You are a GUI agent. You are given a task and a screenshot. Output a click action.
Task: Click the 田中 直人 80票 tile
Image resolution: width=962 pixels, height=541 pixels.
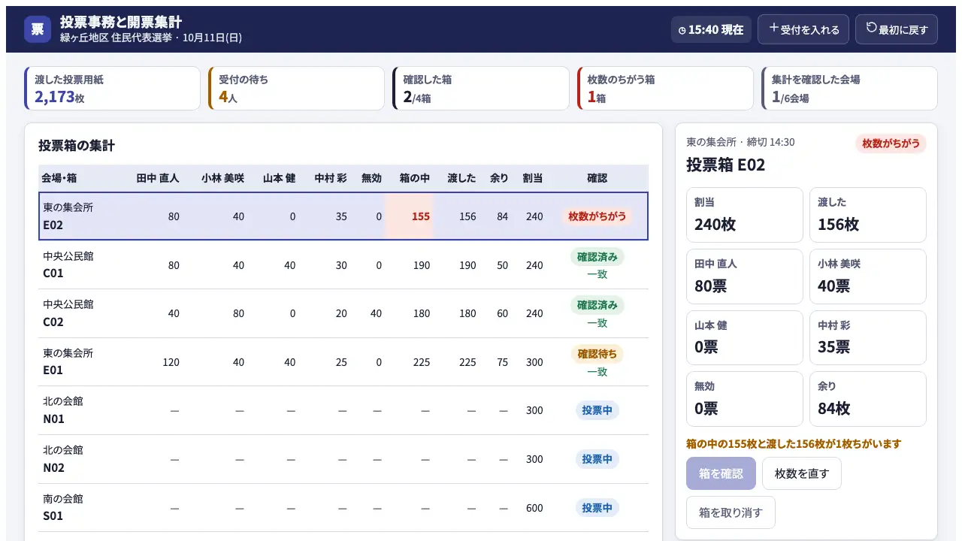point(745,277)
